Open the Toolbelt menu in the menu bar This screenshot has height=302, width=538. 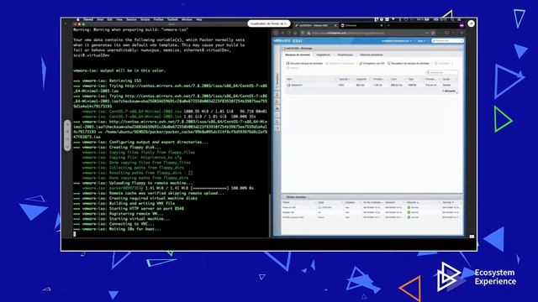pyautogui.click(x=172, y=19)
